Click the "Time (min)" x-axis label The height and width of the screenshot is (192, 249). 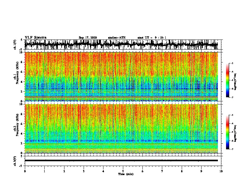[x=126, y=174]
